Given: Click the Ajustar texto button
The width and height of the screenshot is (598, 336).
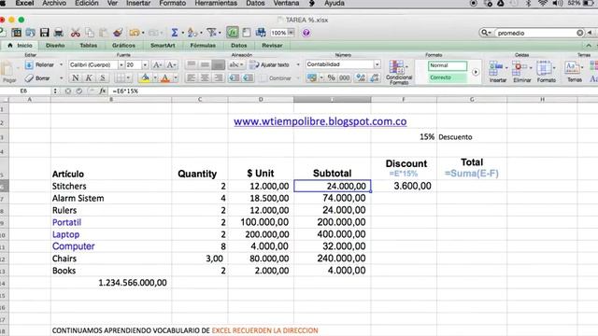Looking at the screenshot, I should pyautogui.click(x=270, y=65).
